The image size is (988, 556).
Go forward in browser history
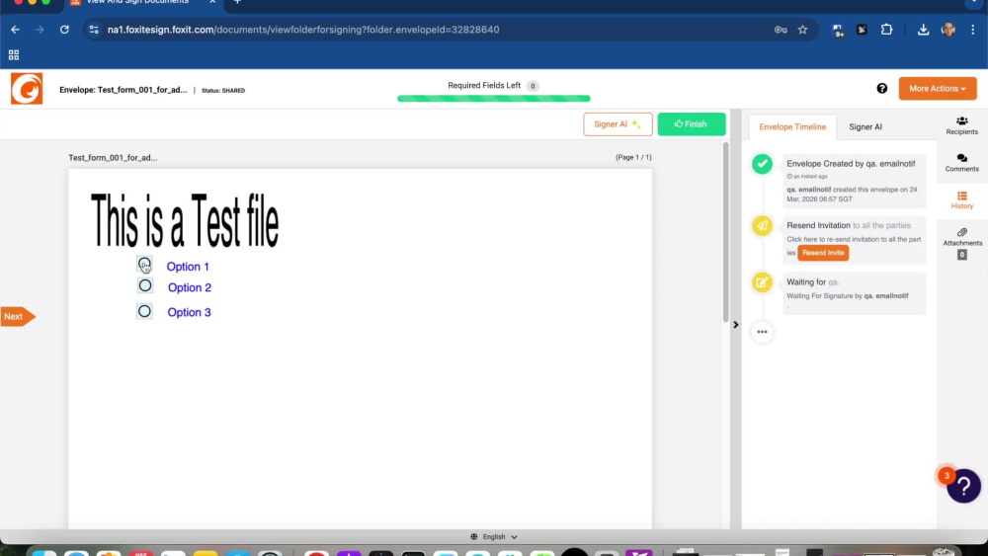click(40, 30)
